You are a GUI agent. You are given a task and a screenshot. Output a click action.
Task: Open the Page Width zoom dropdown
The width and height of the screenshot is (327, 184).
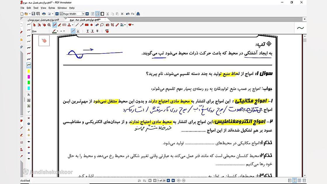pyautogui.click(x=83, y=14)
